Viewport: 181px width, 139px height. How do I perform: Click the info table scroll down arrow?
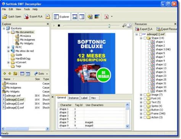point(128,126)
